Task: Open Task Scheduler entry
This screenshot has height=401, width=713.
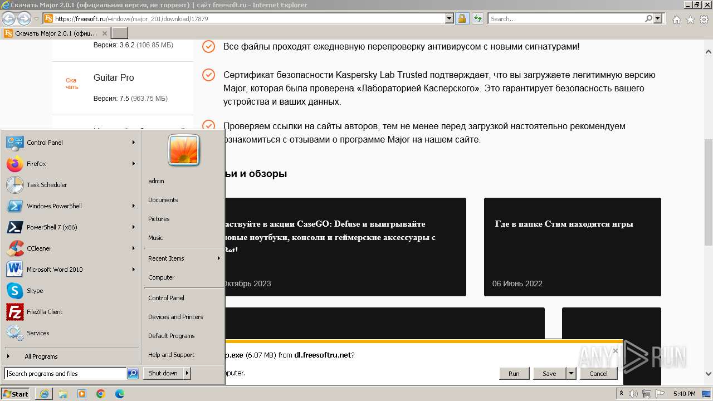Action: pos(71,185)
